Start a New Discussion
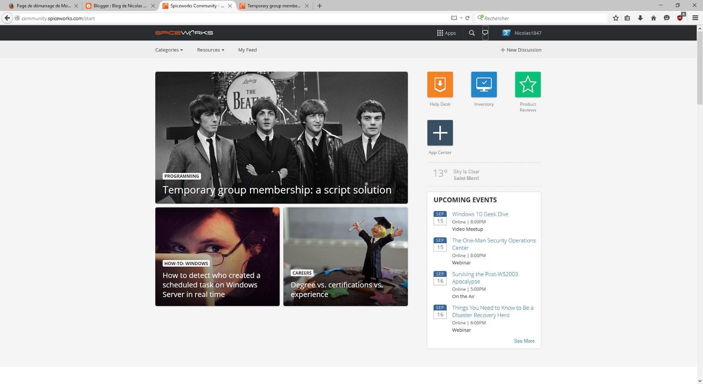This screenshot has height=384, width=703. (521, 50)
